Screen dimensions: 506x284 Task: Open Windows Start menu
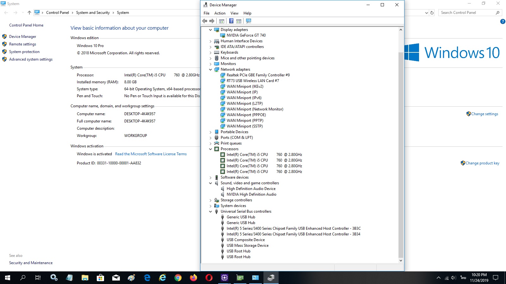(x=8, y=278)
